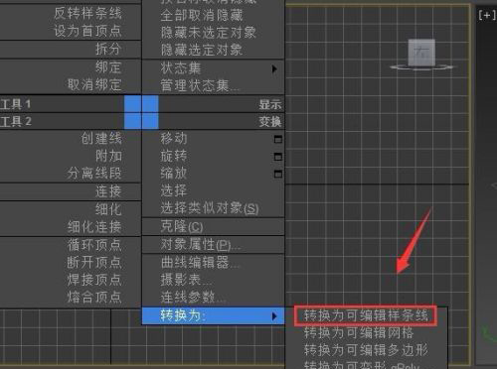
Task: Select 熔合顶点 menu item
Action: tap(94, 297)
